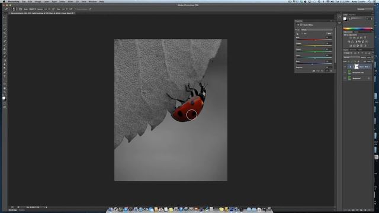Click the Auto button in Properties
This screenshot has width=379, height=213.
[x=329, y=34]
